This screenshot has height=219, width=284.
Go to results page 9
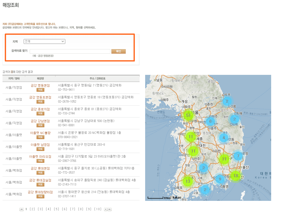(x=88, y=209)
